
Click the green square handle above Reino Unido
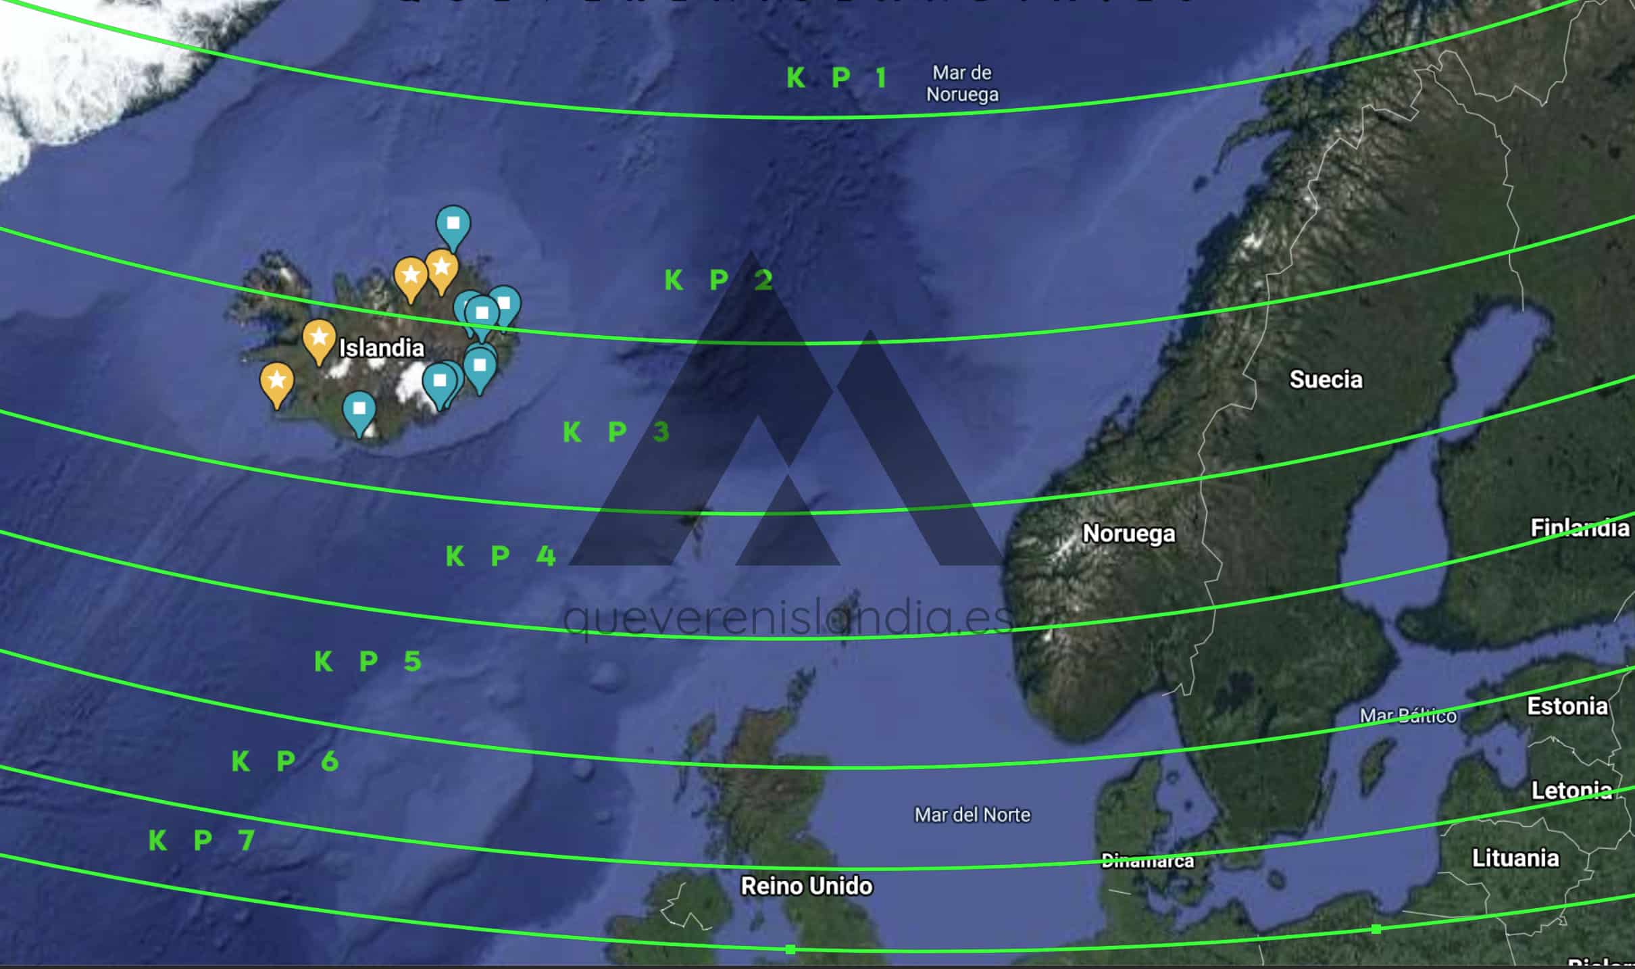click(790, 949)
